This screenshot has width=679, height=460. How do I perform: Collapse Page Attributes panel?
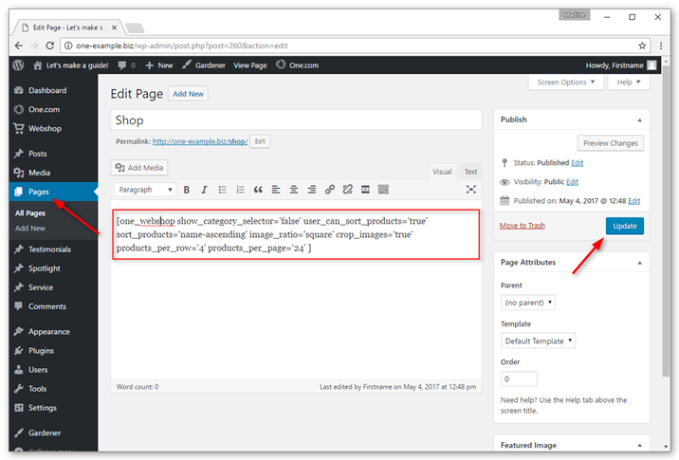pos(639,263)
